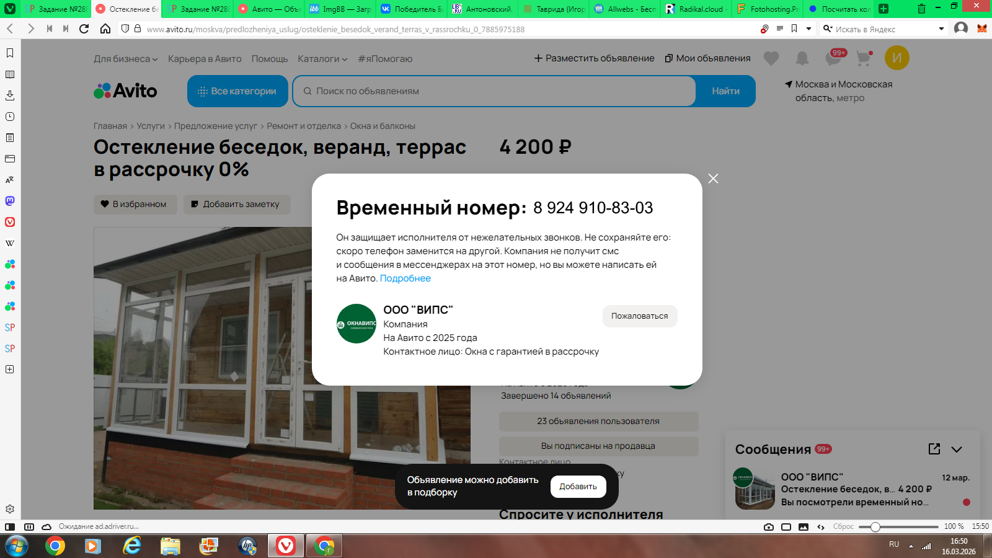This screenshot has height=558, width=992.
Task: Close the temporary phone number popup
Action: tap(713, 179)
